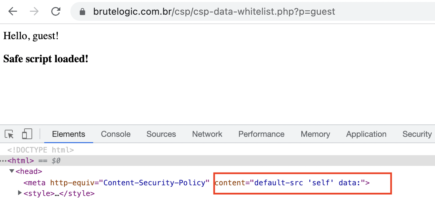Open the Network tab
Screen dimensions: 435x200
tap(207, 134)
